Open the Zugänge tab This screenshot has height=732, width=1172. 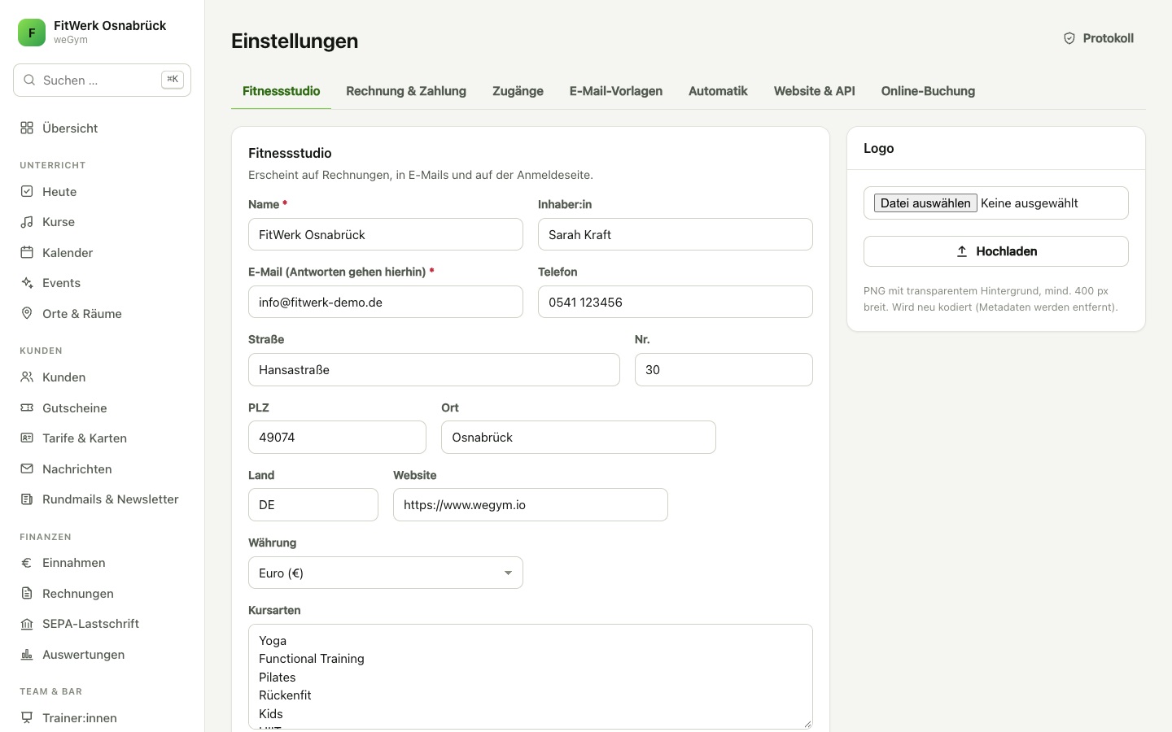coord(518,91)
